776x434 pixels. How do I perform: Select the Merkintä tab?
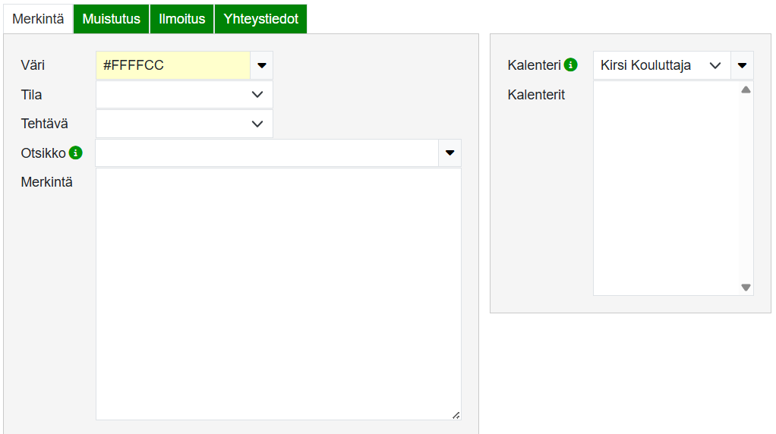pyautogui.click(x=38, y=19)
